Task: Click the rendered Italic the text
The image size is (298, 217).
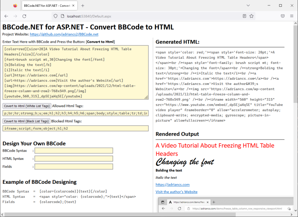Action: pos(166,177)
